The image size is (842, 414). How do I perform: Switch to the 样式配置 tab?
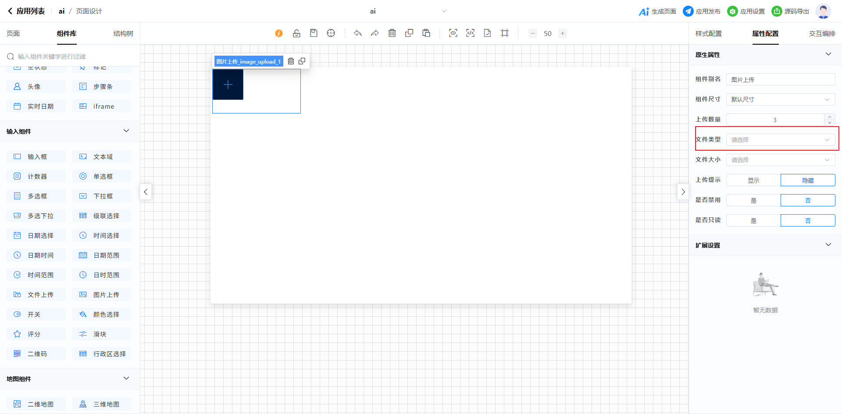(x=708, y=34)
